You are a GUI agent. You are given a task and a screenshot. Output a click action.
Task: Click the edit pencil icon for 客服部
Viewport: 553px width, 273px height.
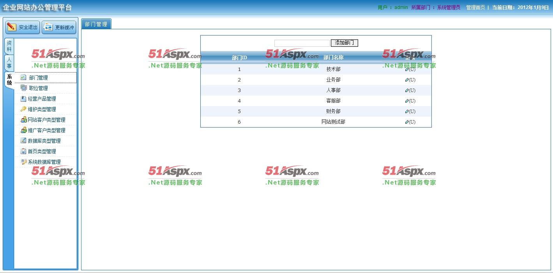coord(407,101)
